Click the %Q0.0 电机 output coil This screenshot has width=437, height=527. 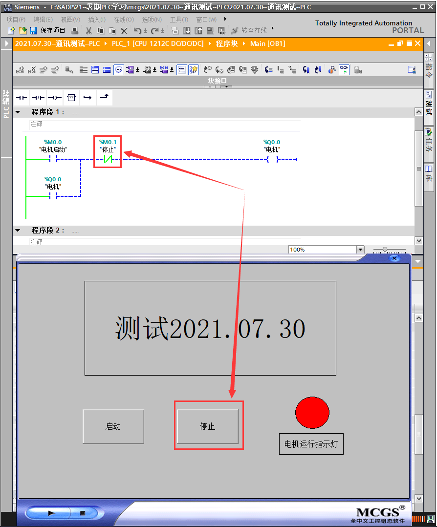(x=272, y=159)
